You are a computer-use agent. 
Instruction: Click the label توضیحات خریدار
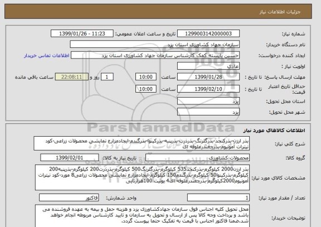pyautogui.click(x=288, y=218)
